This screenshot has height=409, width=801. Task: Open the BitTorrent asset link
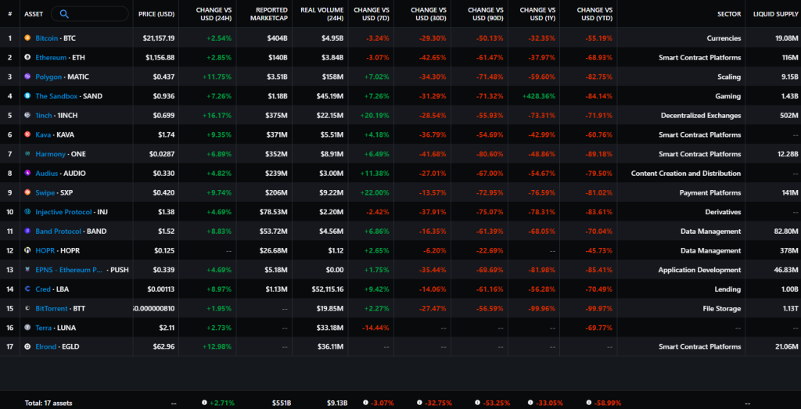click(x=52, y=308)
